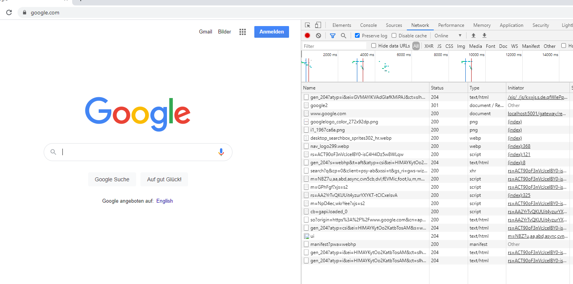Viewport: 573px width, 284px height.
Task: Stop recording the network log
Action: tap(307, 35)
